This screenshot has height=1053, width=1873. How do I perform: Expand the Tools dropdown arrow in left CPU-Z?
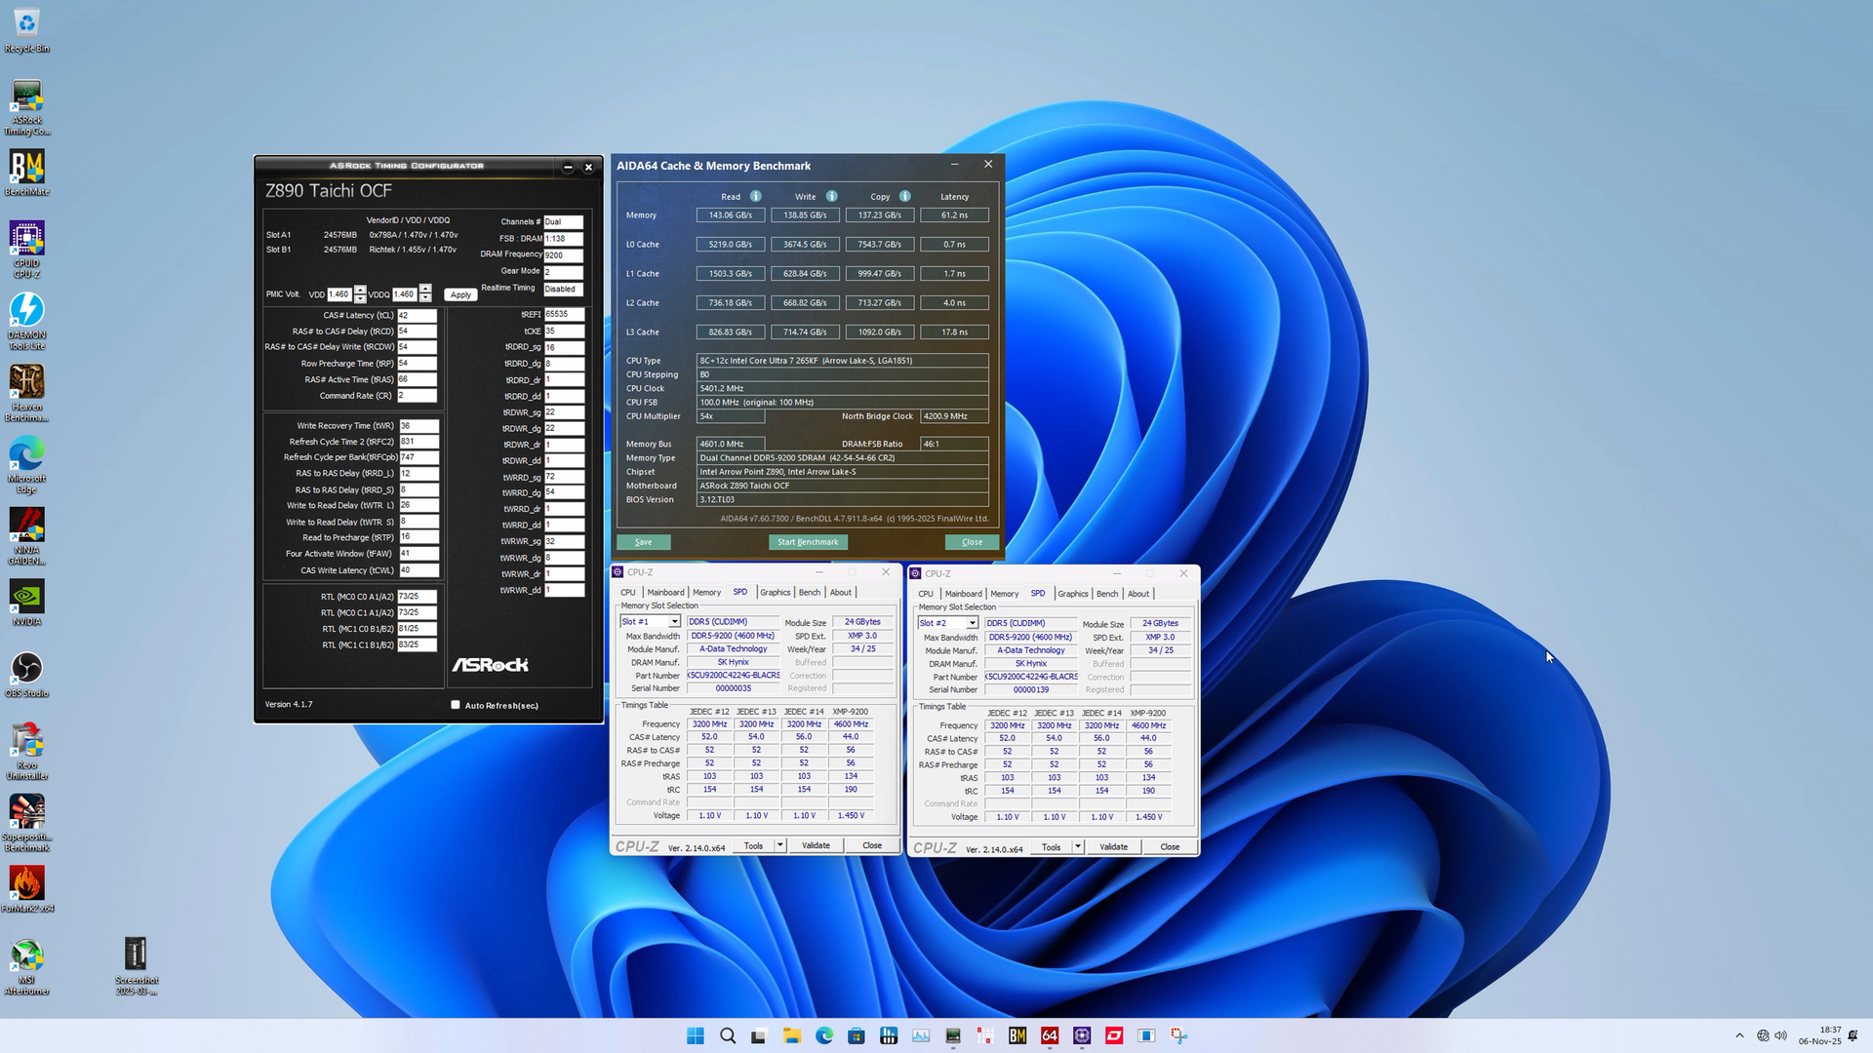pos(780,845)
